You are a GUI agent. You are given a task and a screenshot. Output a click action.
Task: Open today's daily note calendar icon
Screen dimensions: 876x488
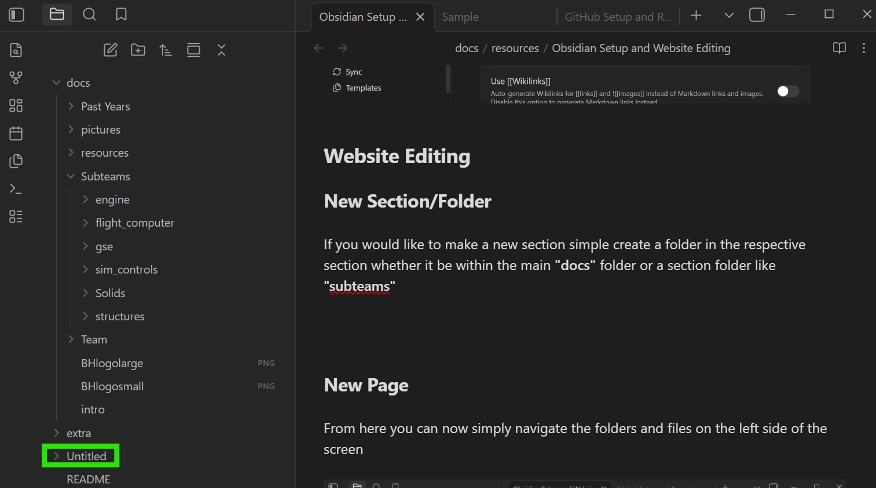(16, 133)
